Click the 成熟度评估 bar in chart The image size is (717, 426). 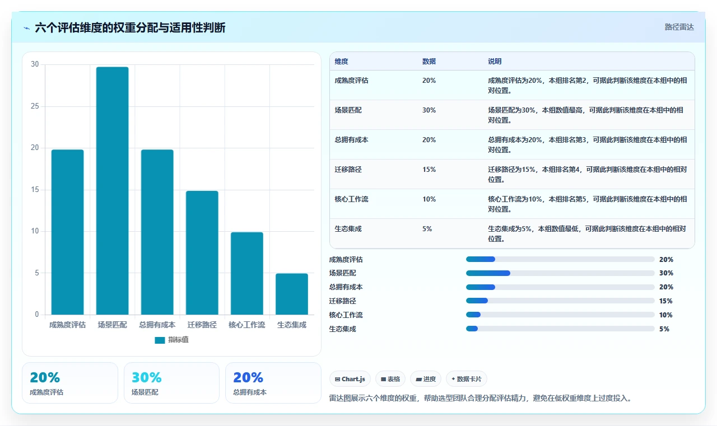tap(68, 232)
